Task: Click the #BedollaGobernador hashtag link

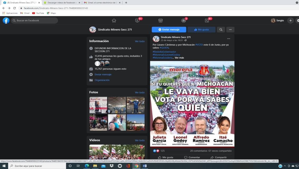Action: coord(164,52)
